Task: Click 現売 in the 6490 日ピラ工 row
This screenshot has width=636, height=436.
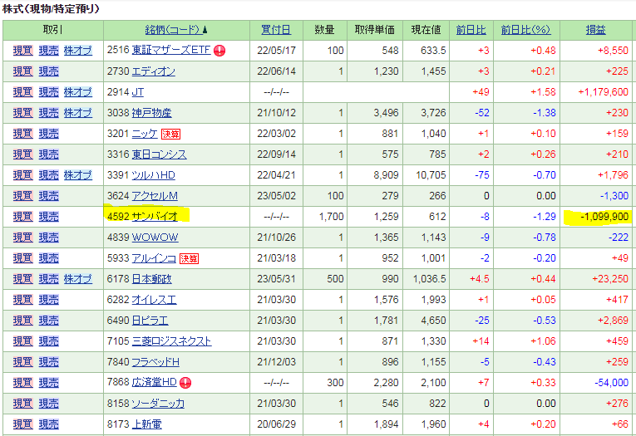Action: (49, 321)
